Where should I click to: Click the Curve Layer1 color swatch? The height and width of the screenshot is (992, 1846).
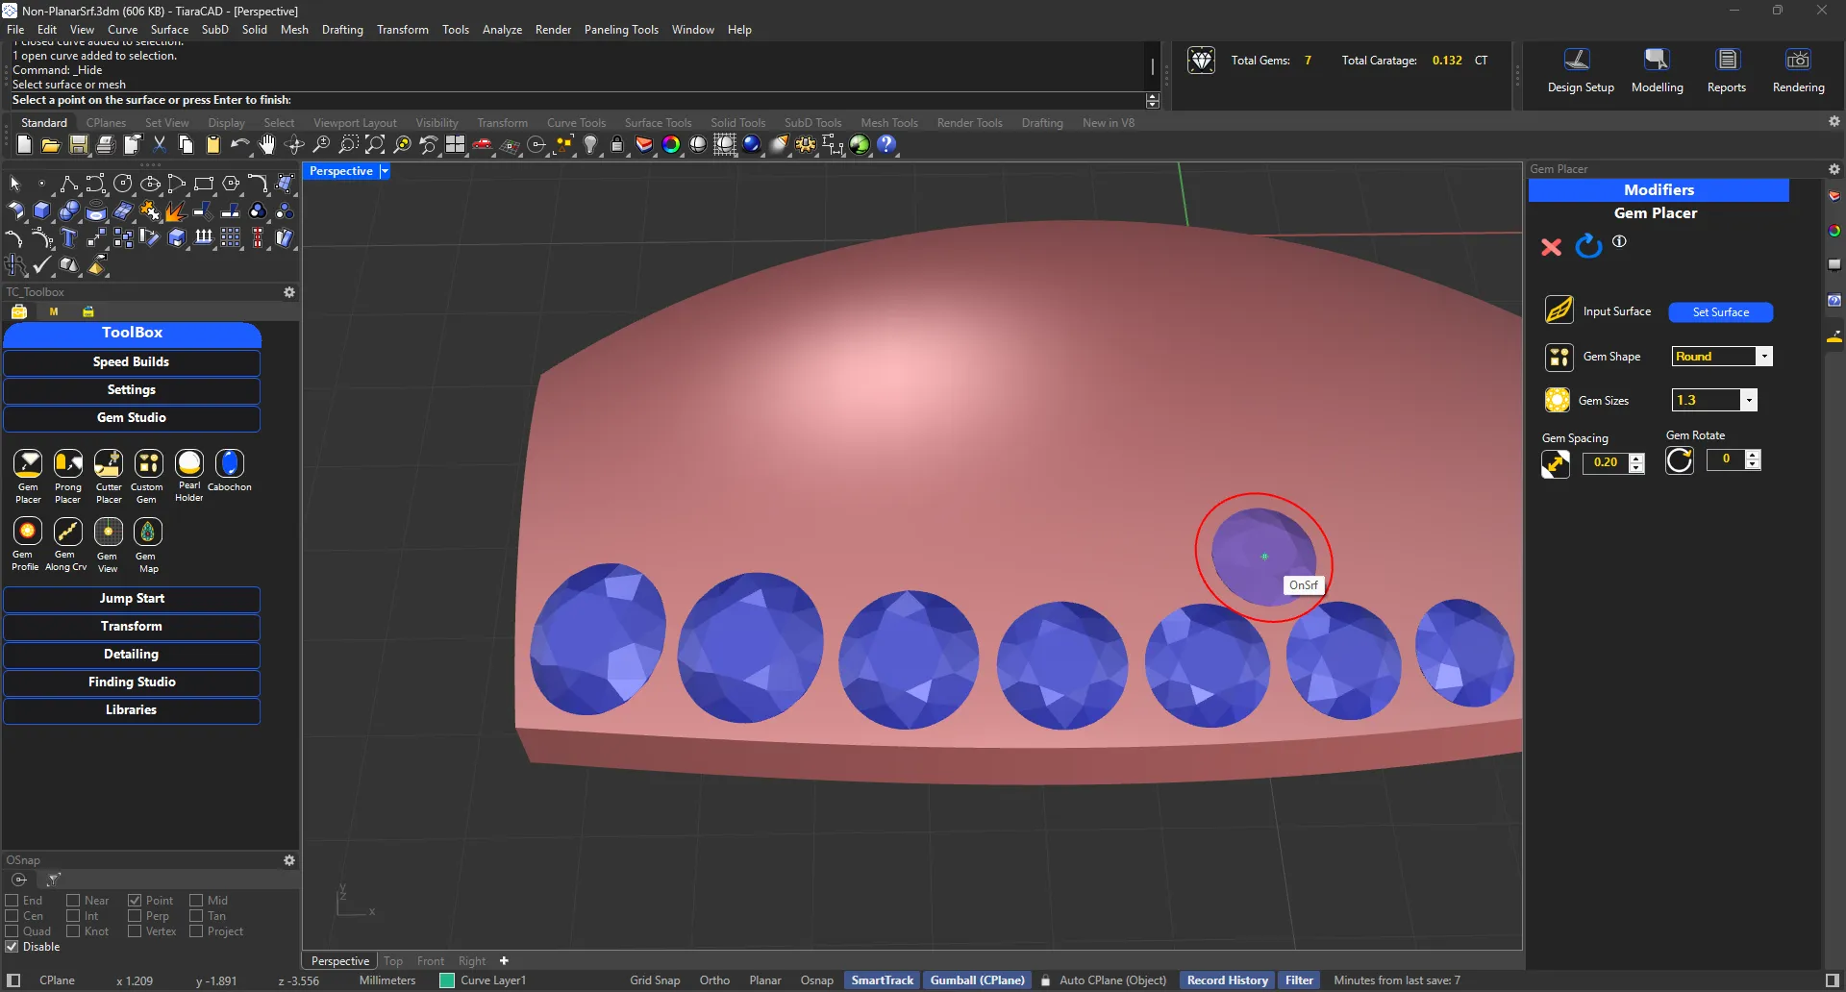447,980
